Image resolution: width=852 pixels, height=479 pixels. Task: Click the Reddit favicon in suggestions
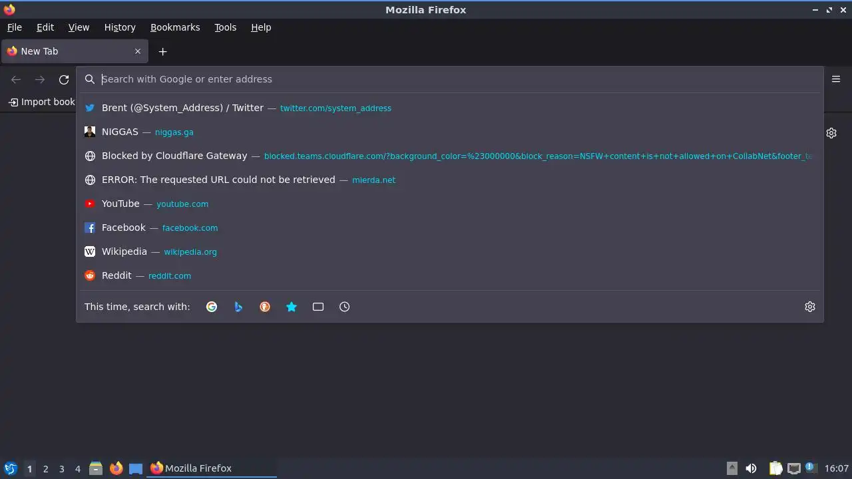90,275
